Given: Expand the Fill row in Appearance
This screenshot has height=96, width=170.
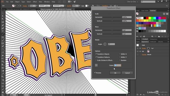Looking at the screenshot, I should 140,51.
